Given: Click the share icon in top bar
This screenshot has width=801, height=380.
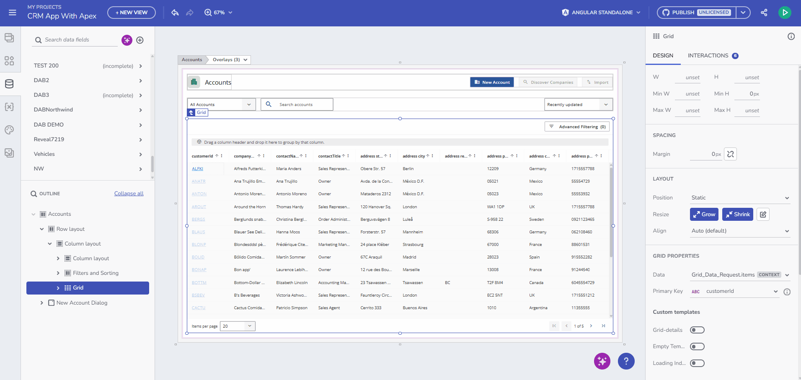Looking at the screenshot, I should pyautogui.click(x=764, y=13).
